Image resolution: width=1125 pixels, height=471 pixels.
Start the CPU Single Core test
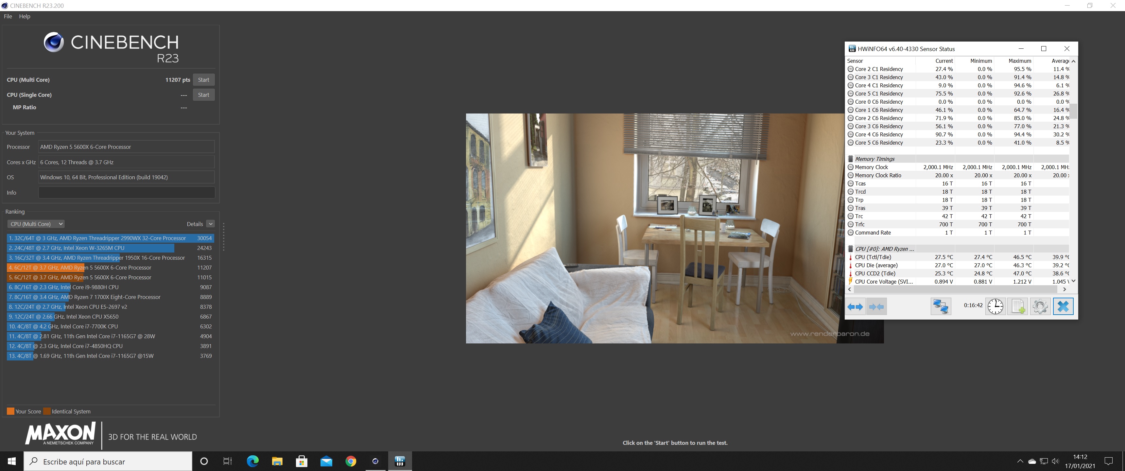(203, 95)
